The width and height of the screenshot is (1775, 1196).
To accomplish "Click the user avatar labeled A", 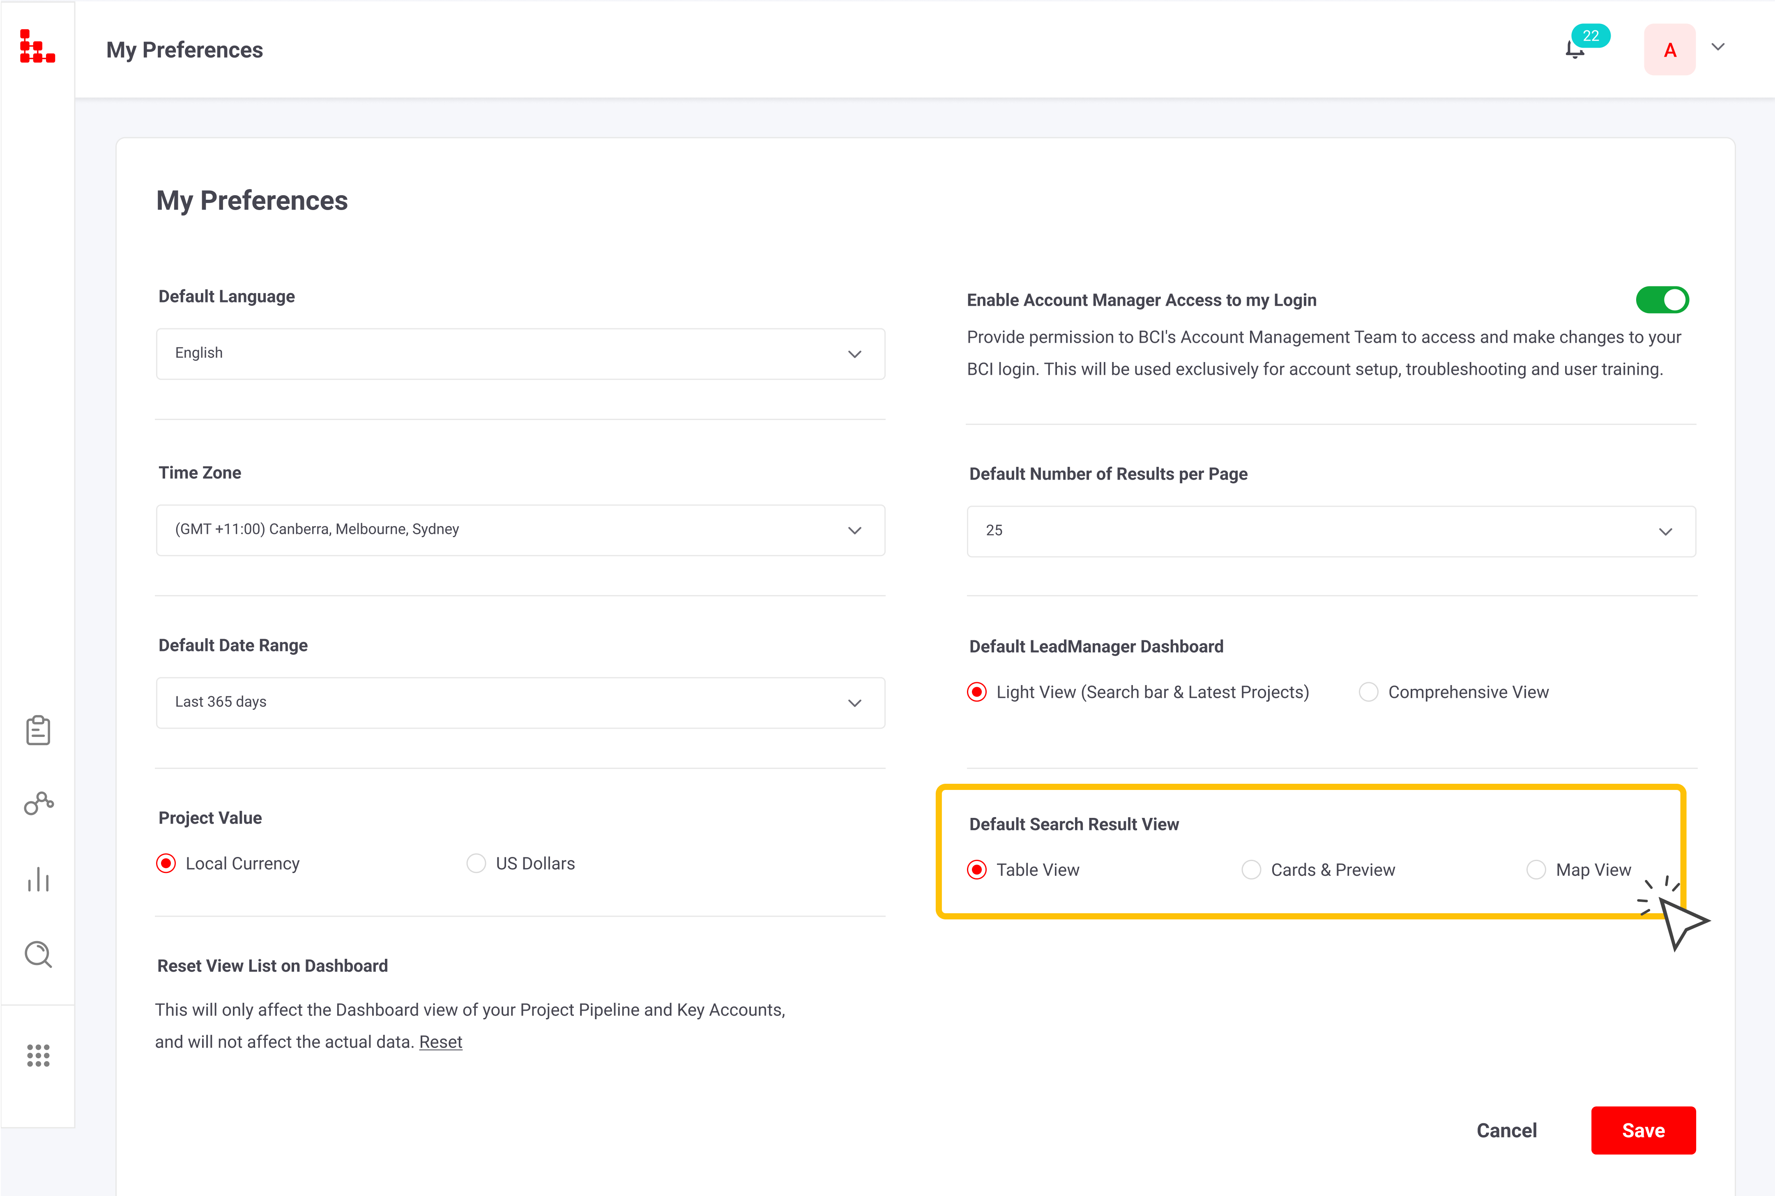I will click(1669, 50).
